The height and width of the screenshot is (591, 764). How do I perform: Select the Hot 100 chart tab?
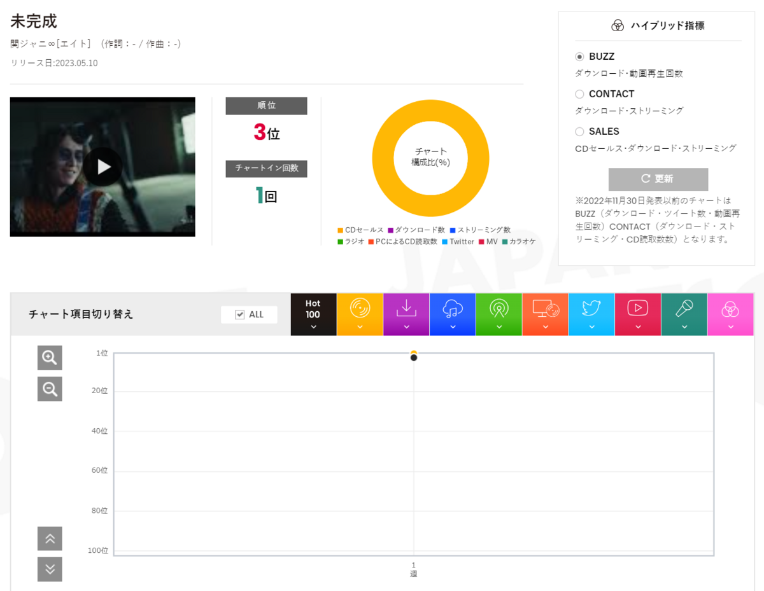coord(313,314)
